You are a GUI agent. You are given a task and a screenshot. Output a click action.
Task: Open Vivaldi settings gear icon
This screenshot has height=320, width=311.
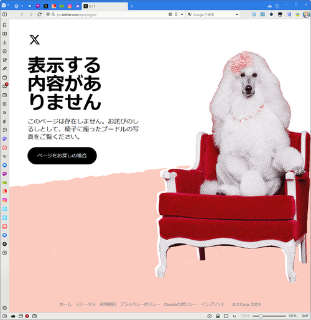(4, 308)
